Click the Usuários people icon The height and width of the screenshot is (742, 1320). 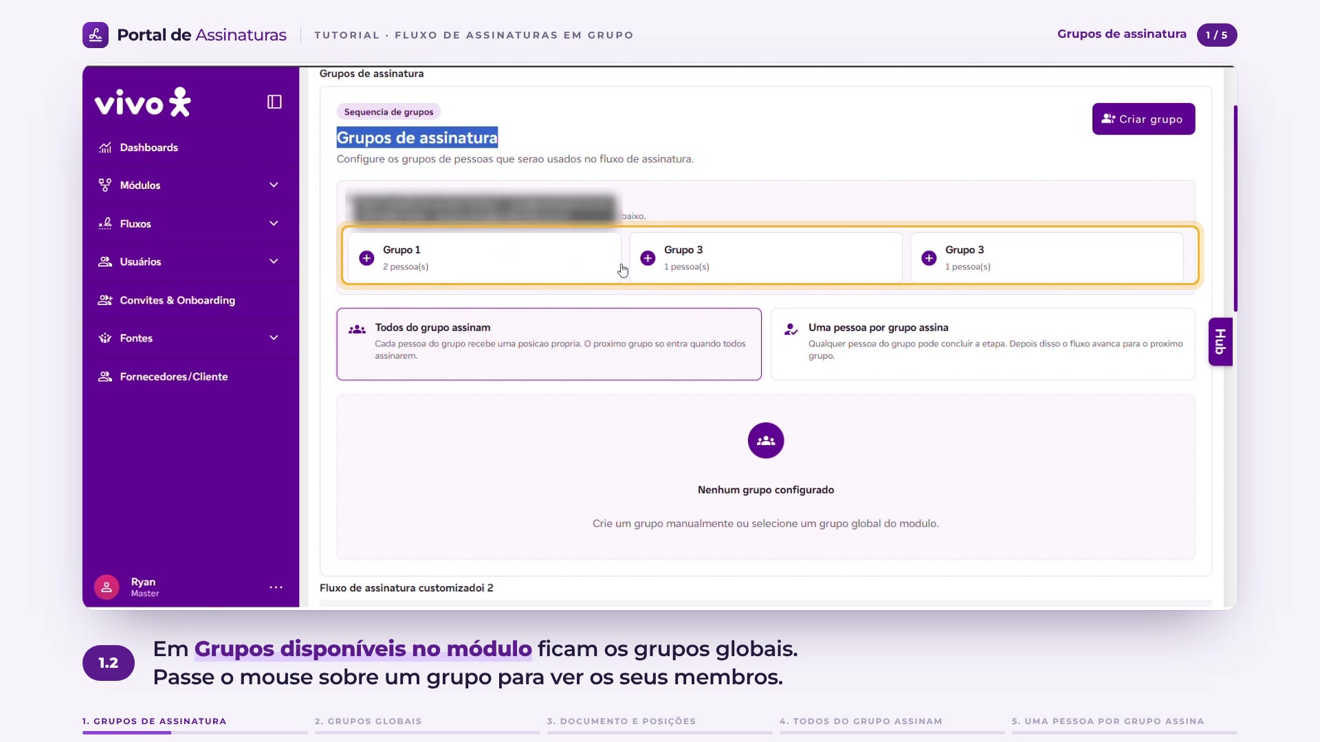tap(105, 262)
